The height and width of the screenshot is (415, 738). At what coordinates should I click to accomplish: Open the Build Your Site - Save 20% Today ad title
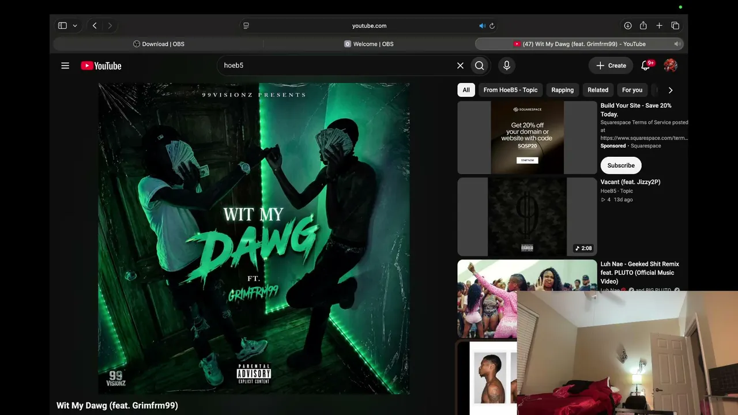[636, 110]
